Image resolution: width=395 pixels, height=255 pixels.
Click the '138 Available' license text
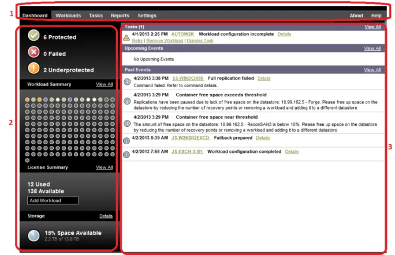[46, 192]
